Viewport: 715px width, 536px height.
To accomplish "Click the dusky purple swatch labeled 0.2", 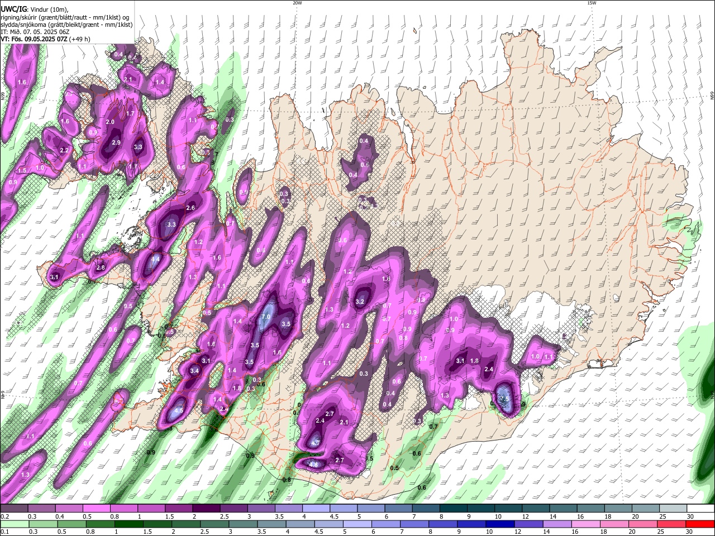I will click(x=15, y=509).
